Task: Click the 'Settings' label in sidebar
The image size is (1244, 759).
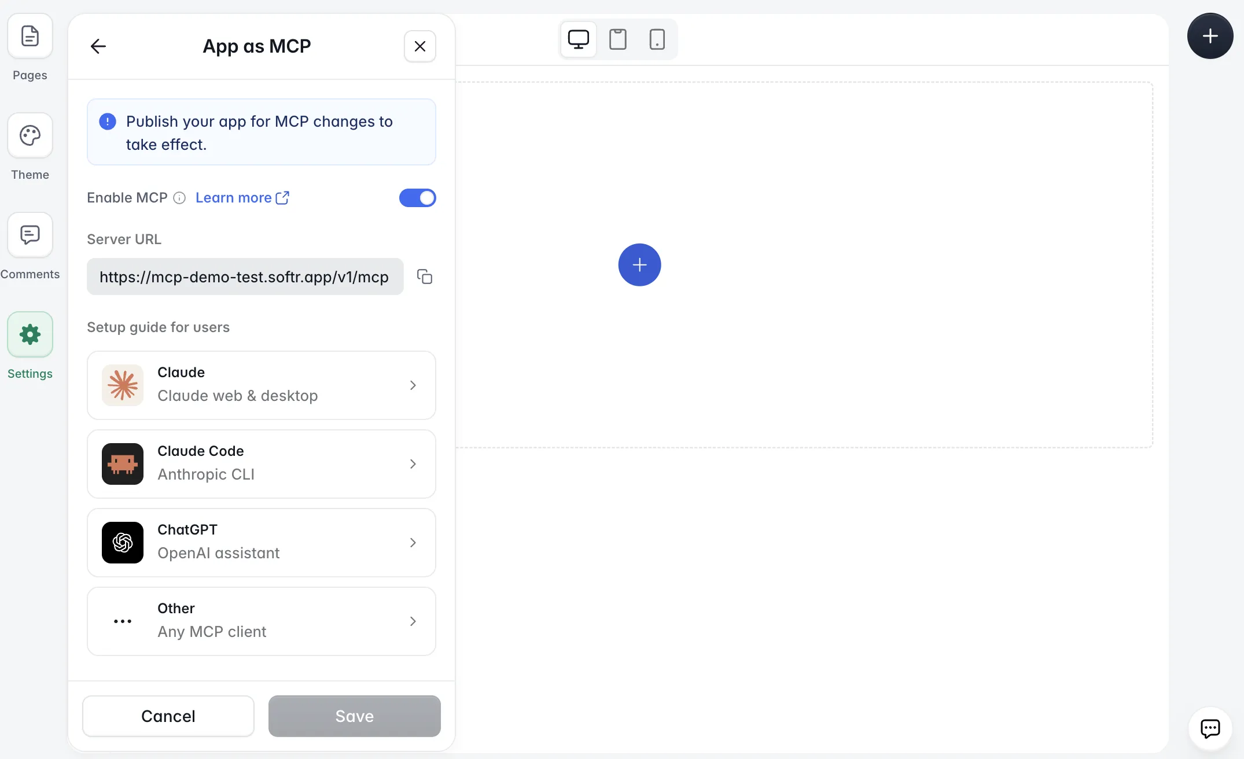Action: click(30, 374)
